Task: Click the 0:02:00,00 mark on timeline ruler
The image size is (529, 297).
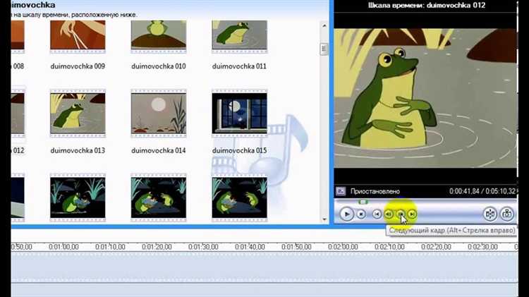Action: coord(343,247)
